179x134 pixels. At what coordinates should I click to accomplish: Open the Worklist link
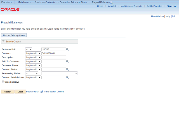(x=112, y=6)
